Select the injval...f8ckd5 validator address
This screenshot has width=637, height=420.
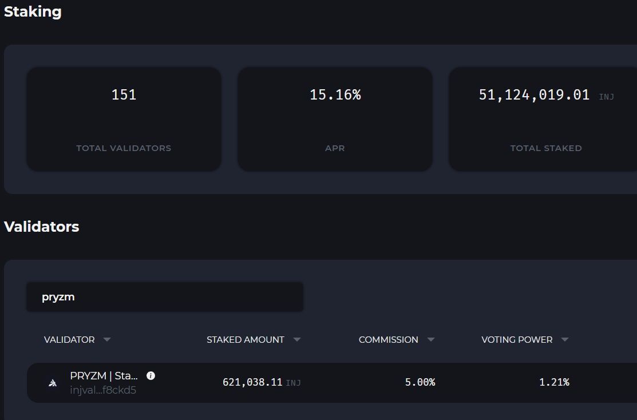[x=103, y=390]
